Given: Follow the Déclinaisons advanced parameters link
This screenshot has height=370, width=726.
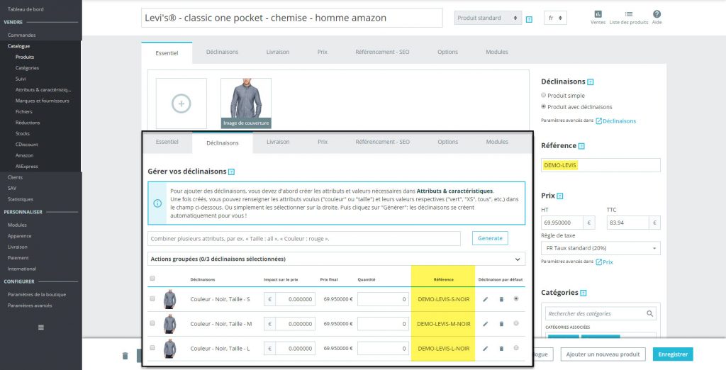Looking at the screenshot, I should tap(616, 121).
